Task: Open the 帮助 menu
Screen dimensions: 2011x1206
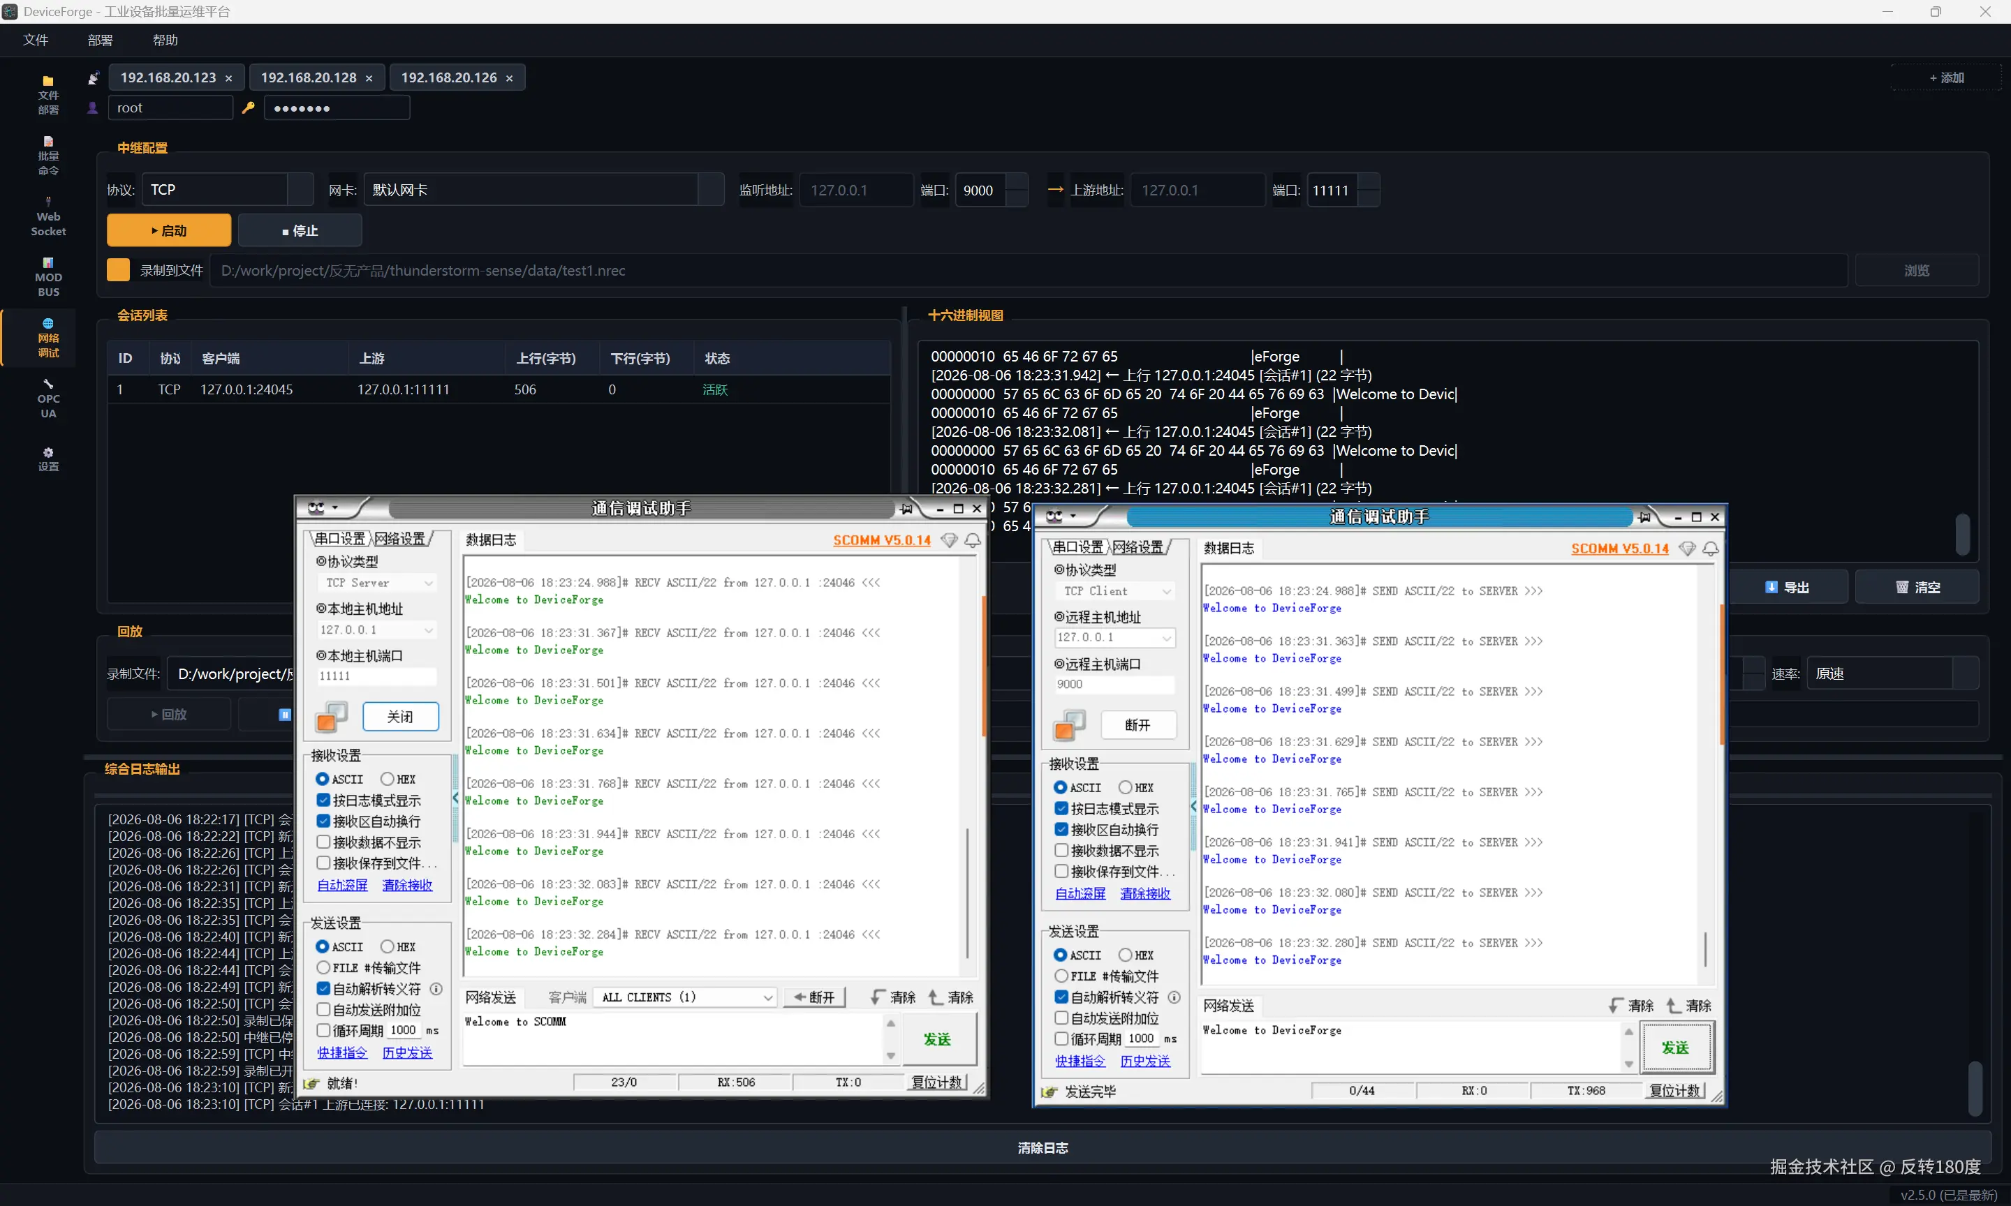Action: tap(165, 40)
